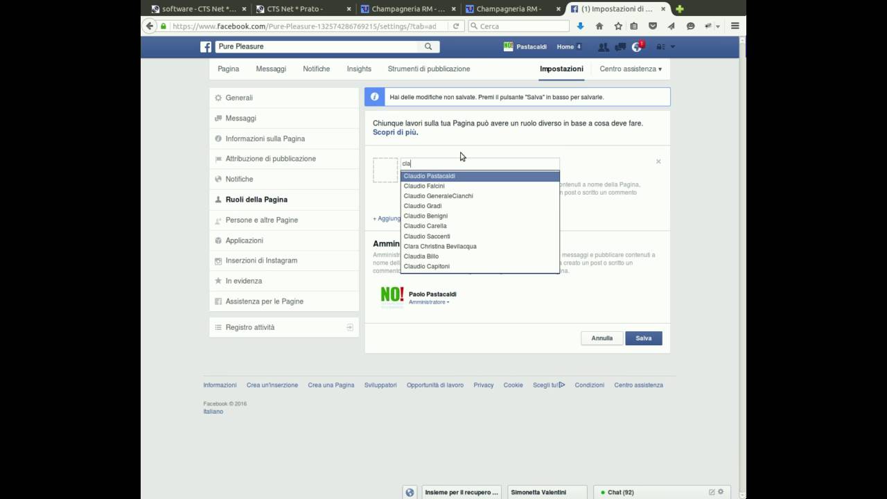Click the globe icon in bottom chat bar
The width and height of the screenshot is (887, 499).
410,492
